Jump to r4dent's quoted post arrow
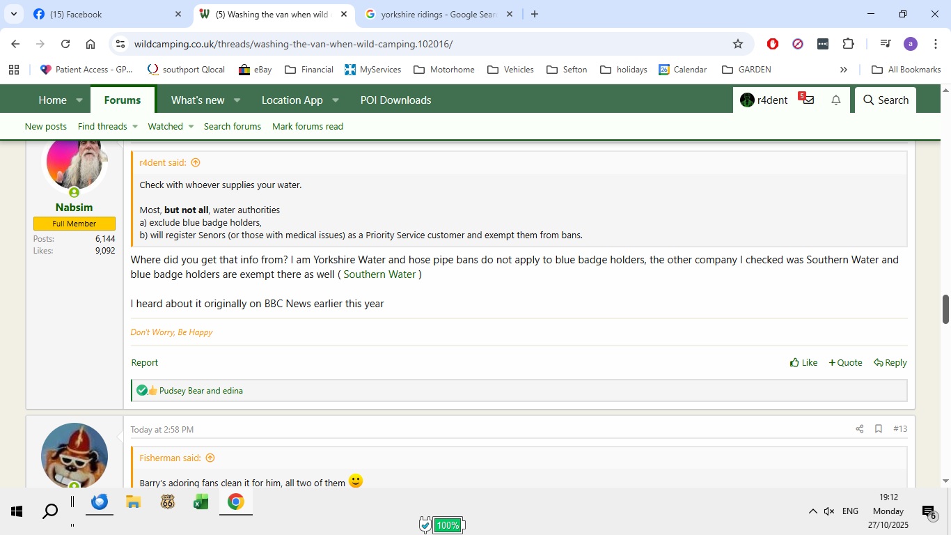The width and height of the screenshot is (951, 535). (196, 163)
